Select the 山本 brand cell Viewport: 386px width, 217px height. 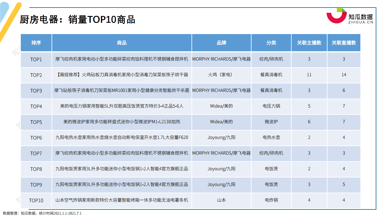[x=221, y=200]
